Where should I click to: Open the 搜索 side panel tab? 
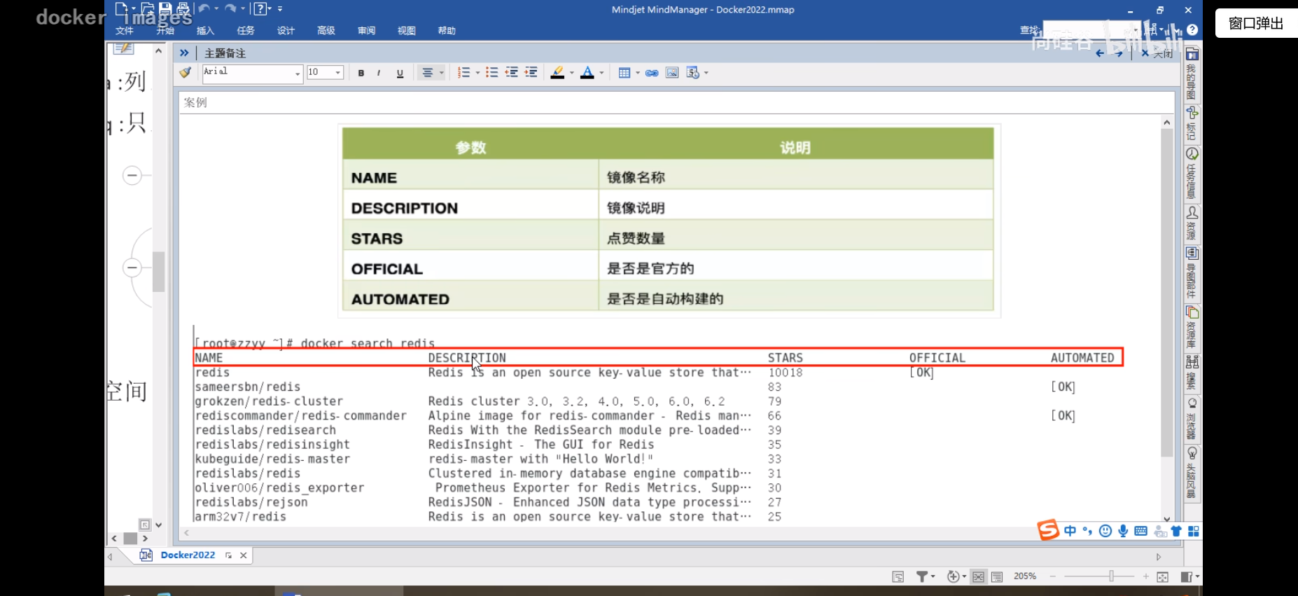point(1192,373)
